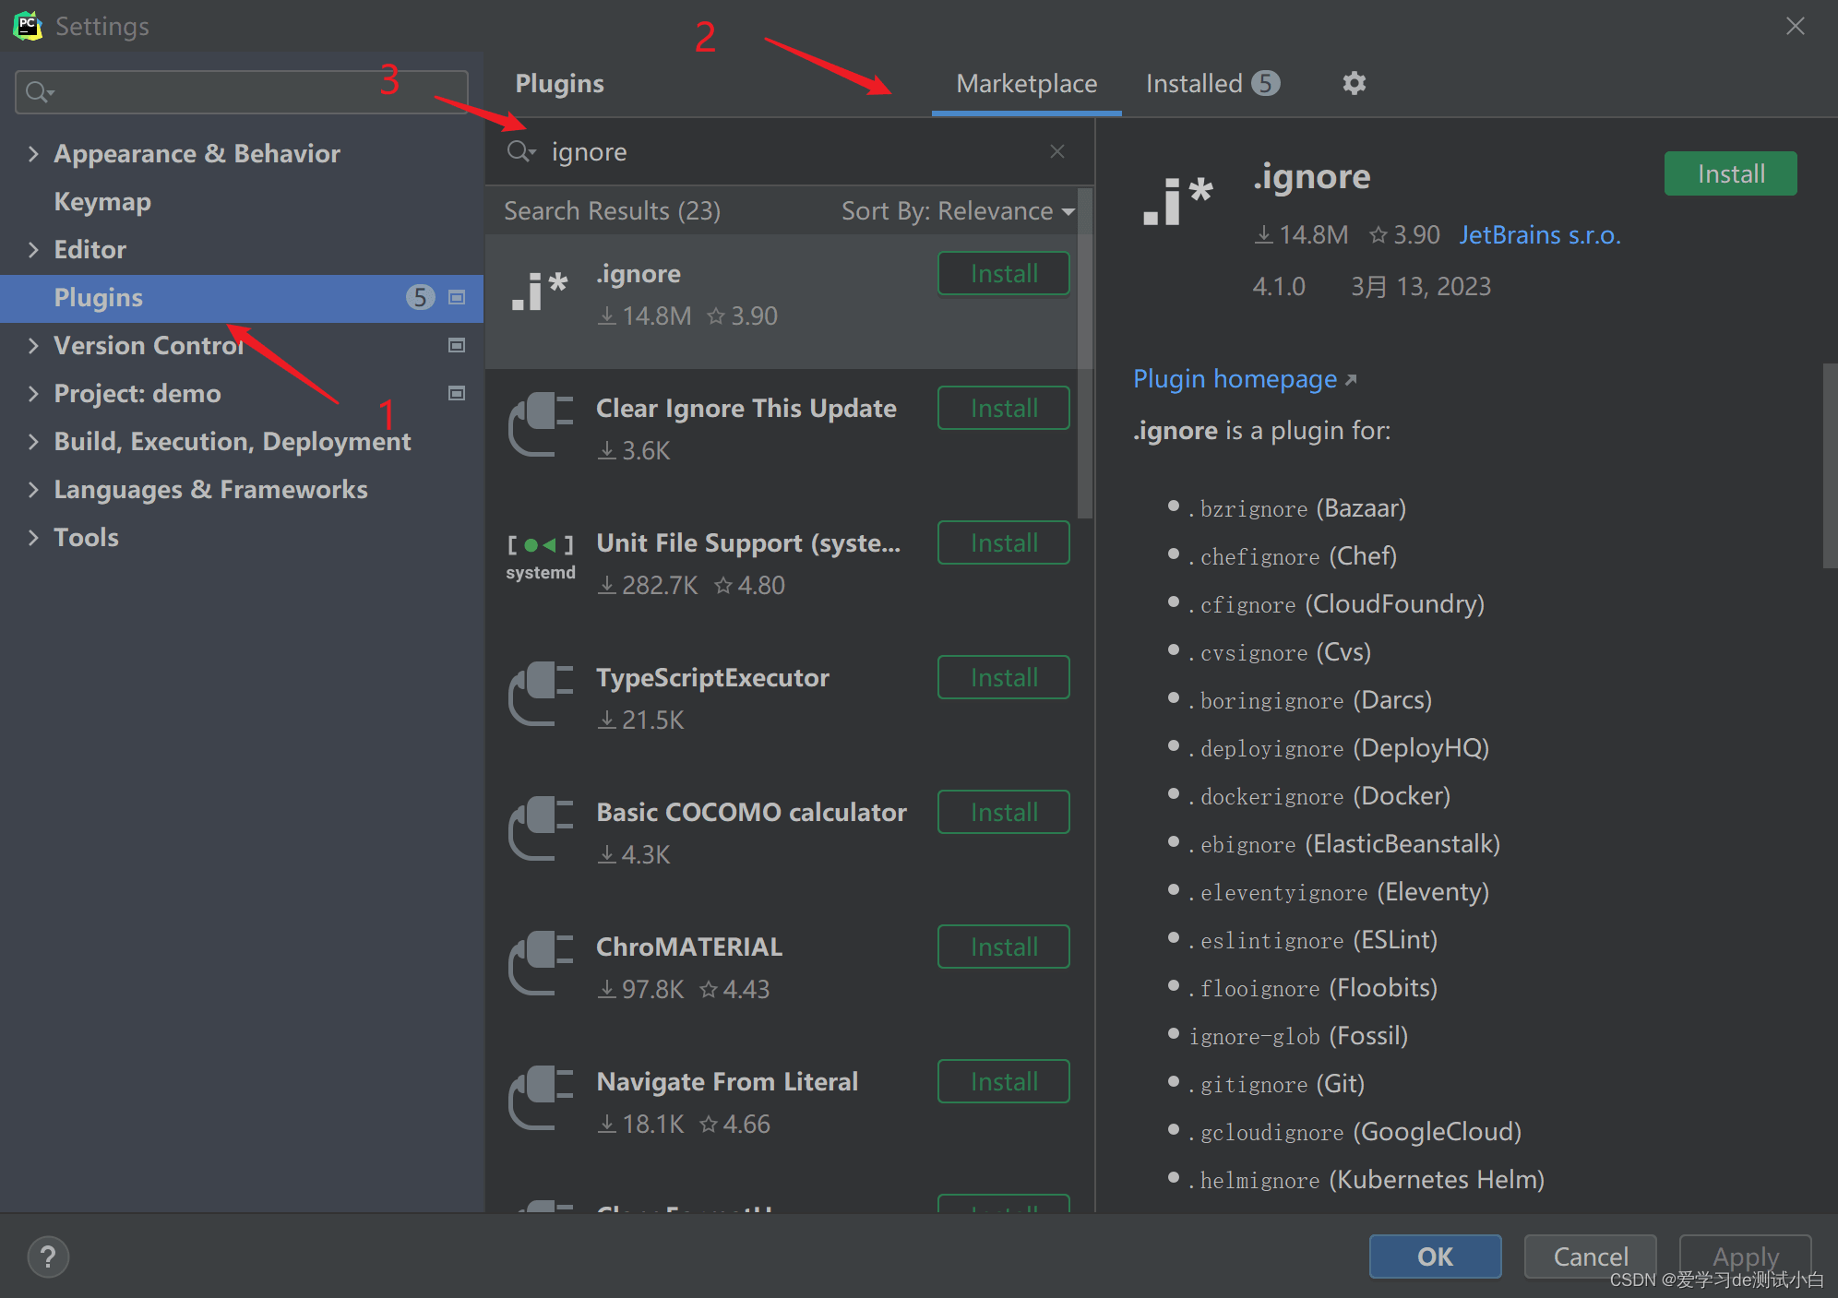Install Basic COCOMO calculator plugin
The width and height of the screenshot is (1838, 1298).
pos(1004,813)
